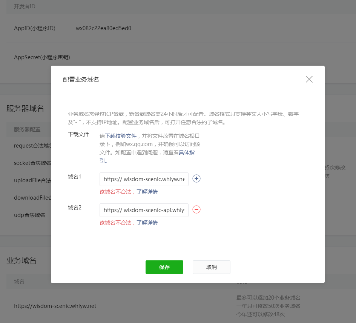Click the 服务器域名 section heading
The image size is (356, 323).
25,109
